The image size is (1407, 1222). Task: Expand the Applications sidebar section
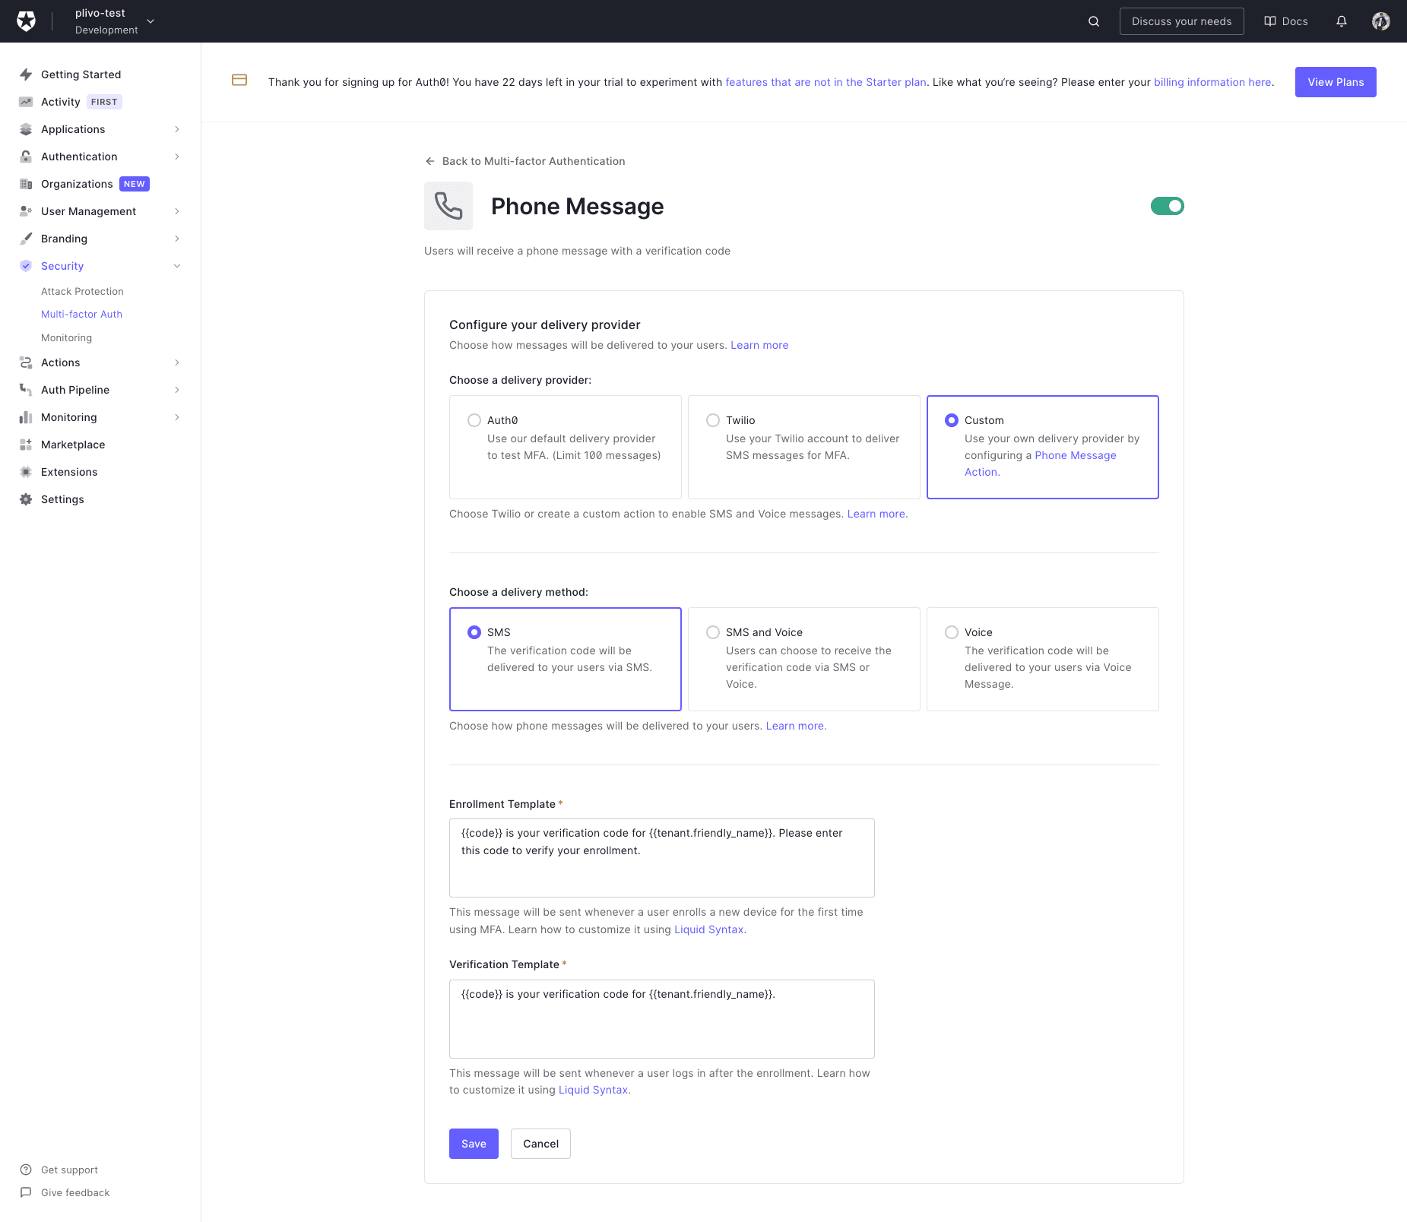tap(176, 129)
